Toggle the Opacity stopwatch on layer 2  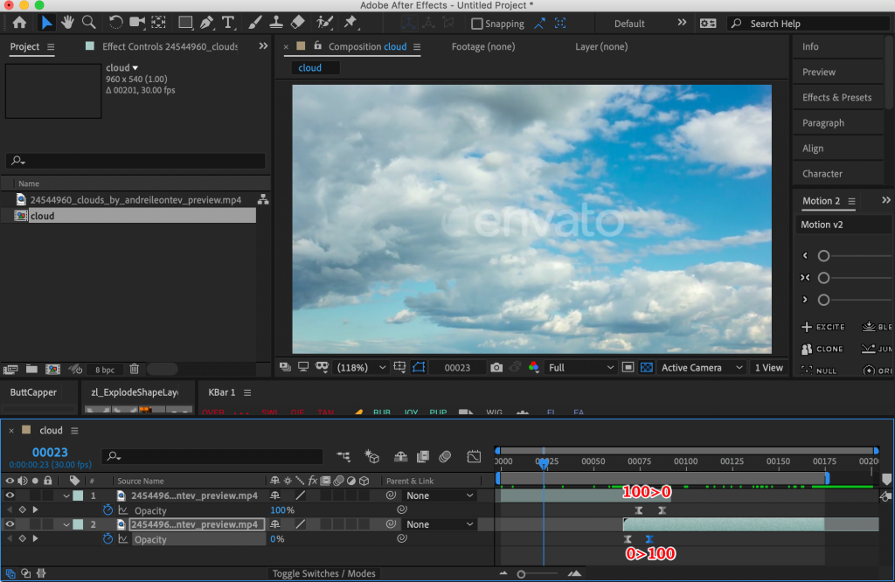pos(108,539)
